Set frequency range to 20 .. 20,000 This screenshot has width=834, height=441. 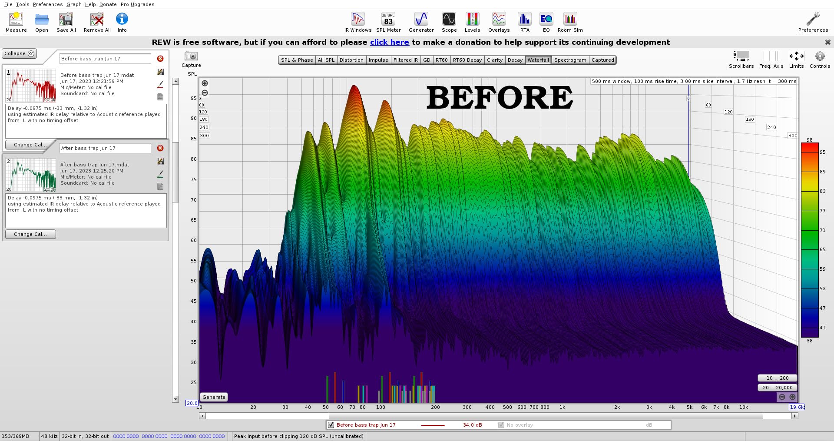777,388
